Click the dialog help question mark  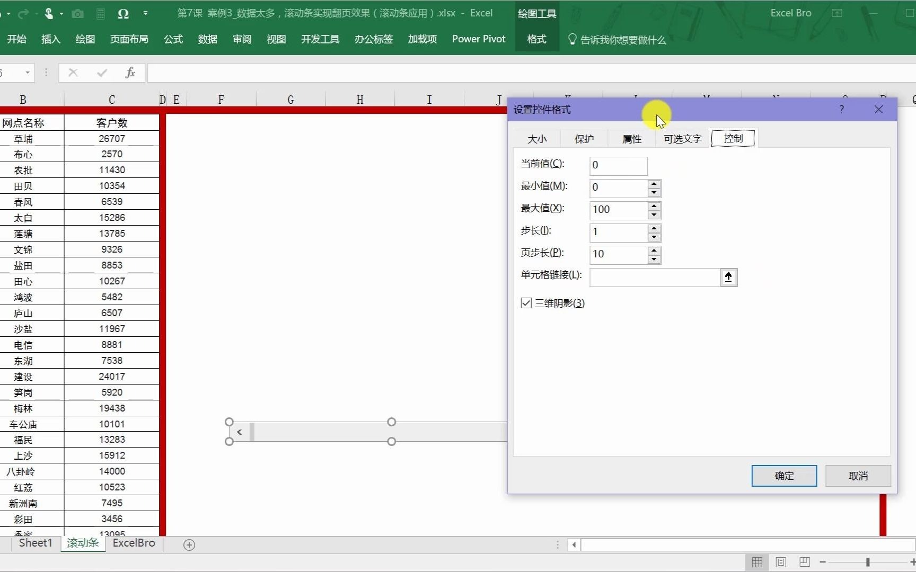click(842, 109)
